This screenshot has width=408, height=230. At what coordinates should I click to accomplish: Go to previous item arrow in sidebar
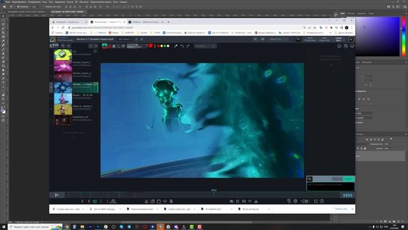(91, 46)
